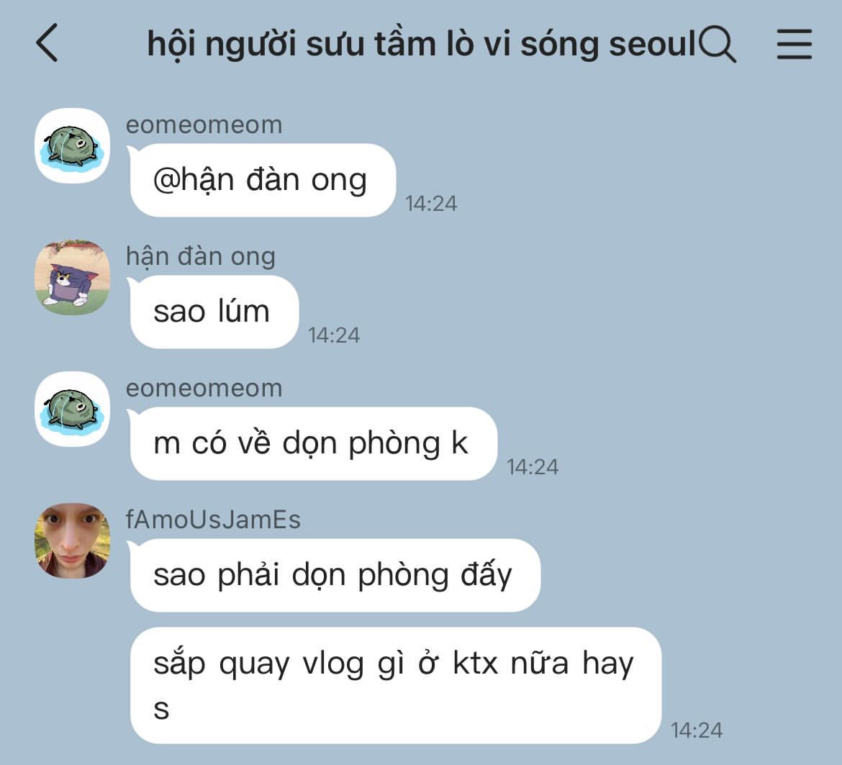Tap hận đàn ong's Tom cat avatar
The width and height of the screenshot is (842, 765).
pos(73,277)
